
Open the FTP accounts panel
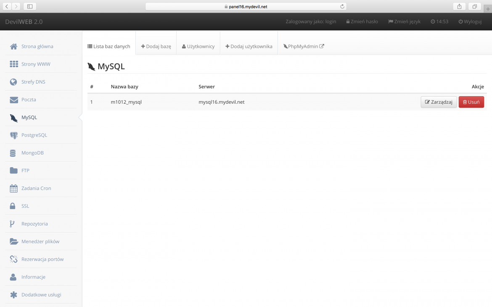click(x=25, y=170)
